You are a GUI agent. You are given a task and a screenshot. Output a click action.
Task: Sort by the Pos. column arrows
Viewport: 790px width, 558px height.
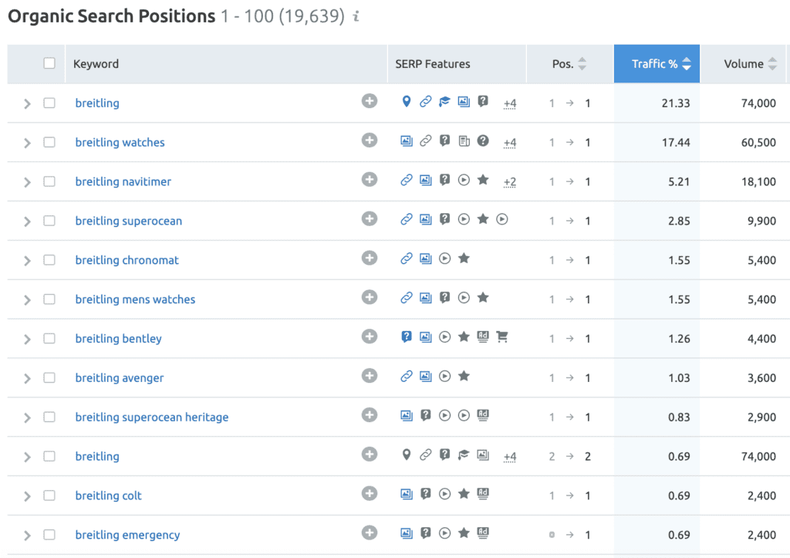(582, 63)
